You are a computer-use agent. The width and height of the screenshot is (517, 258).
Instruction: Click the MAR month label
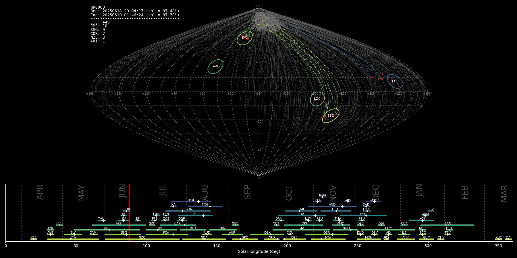pos(504,193)
